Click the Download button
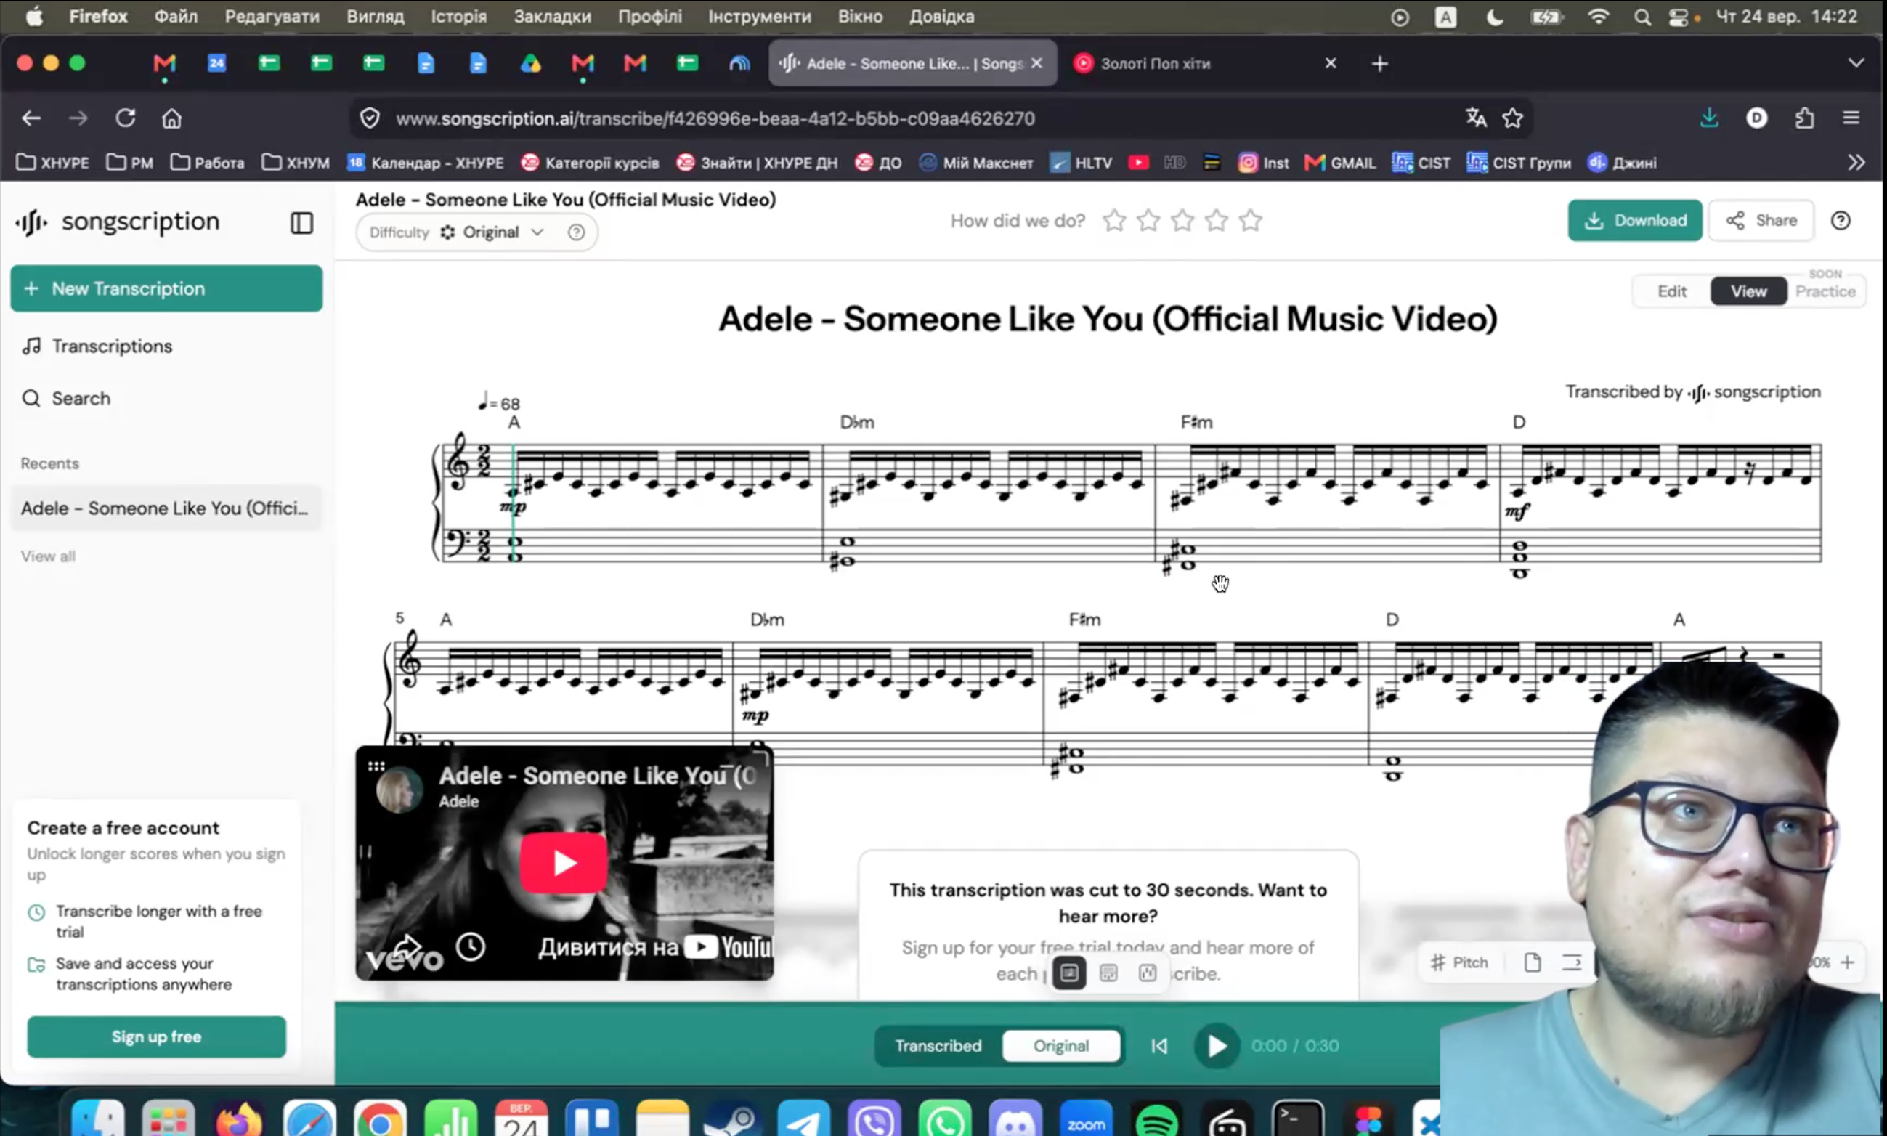Image resolution: width=1887 pixels, height=1136 pixels. (x=1634, y=221)
